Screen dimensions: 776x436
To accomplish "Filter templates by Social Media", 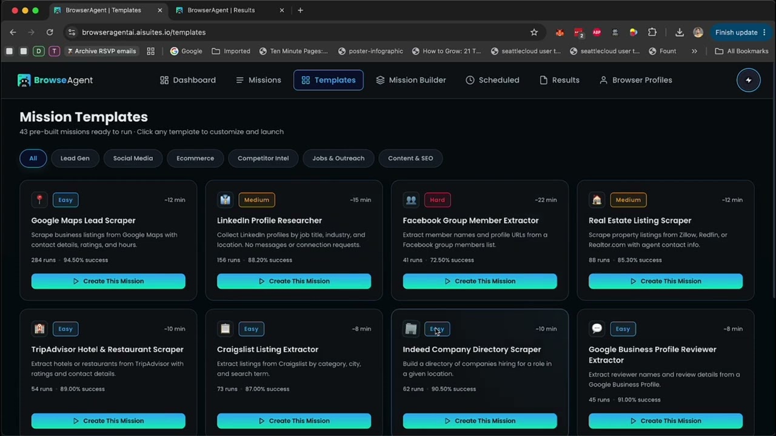I will pos(133,158).
